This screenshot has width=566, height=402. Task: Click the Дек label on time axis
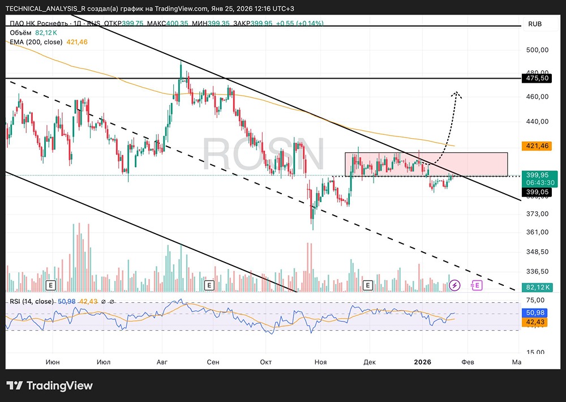coord(370,362)
